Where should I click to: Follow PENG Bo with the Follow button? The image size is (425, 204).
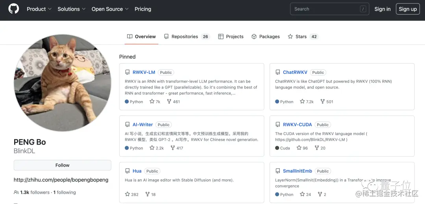point(62,165)
